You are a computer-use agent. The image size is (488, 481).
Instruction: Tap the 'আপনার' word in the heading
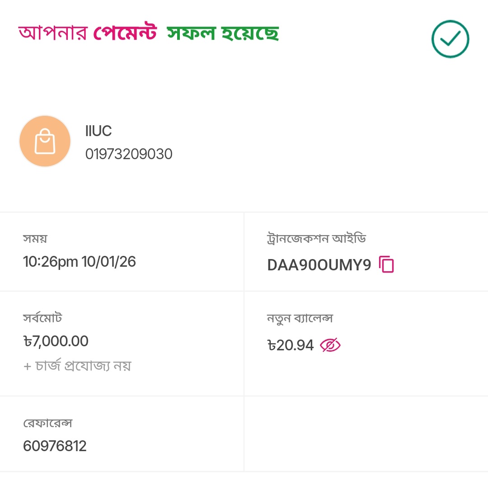[52, 33]
